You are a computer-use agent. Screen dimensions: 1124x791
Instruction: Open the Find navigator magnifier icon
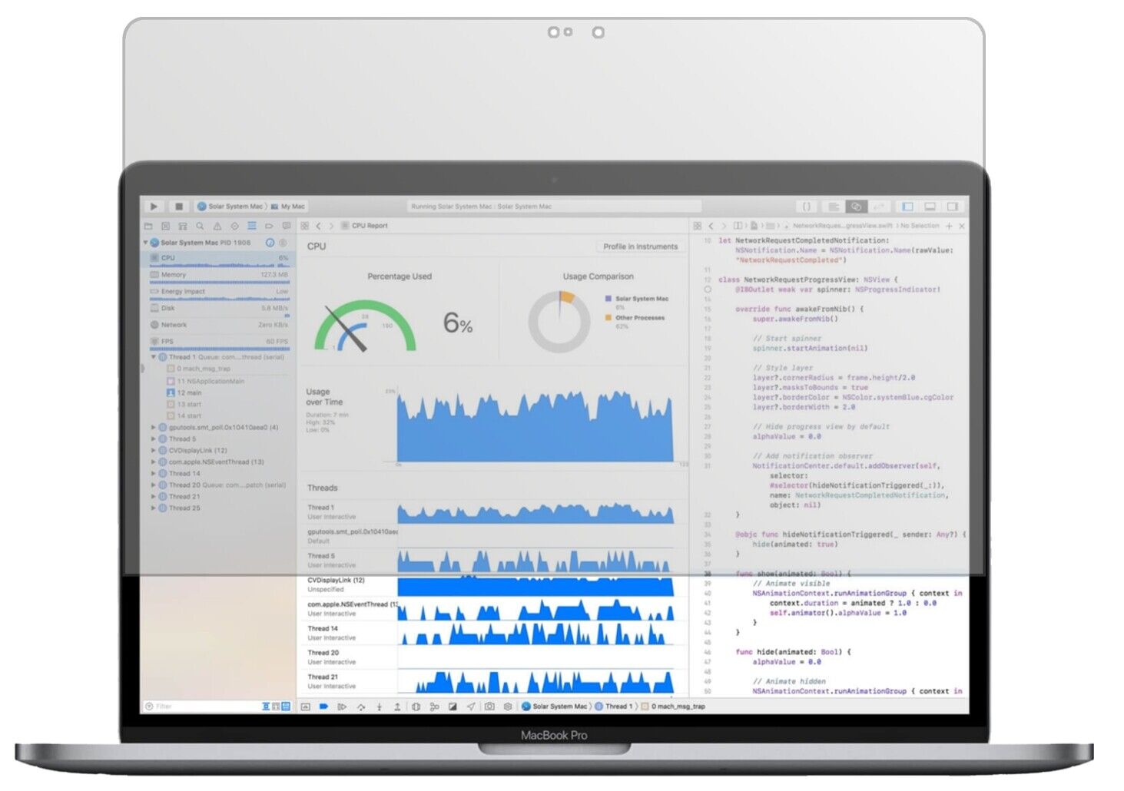(x=200, y=227)
